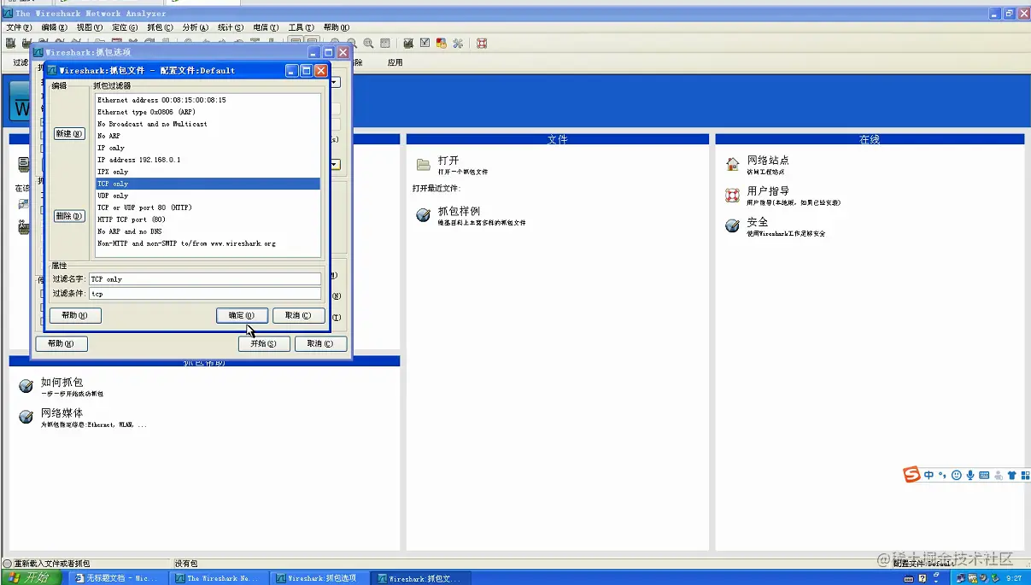The image size is (1031, 585).
Task: Open the 工具(T) menu
Action: (301, 27)
